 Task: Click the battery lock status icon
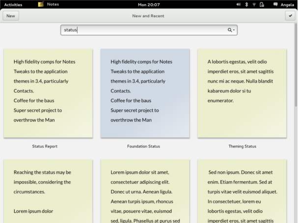[x=262, y=4]
